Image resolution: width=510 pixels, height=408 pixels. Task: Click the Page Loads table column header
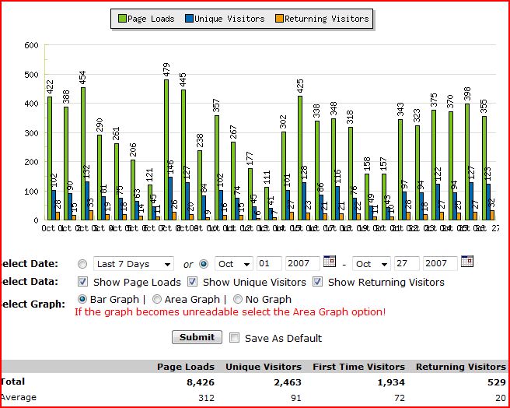point(186,367)
